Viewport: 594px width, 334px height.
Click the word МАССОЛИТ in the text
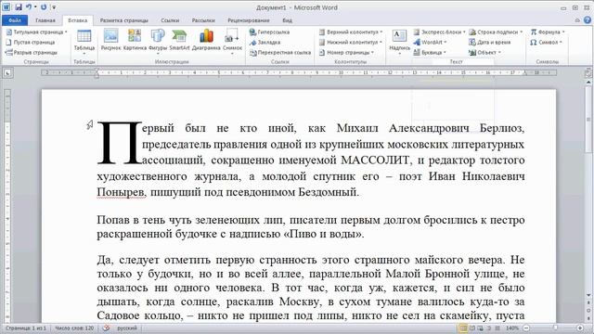coord(375,161)
